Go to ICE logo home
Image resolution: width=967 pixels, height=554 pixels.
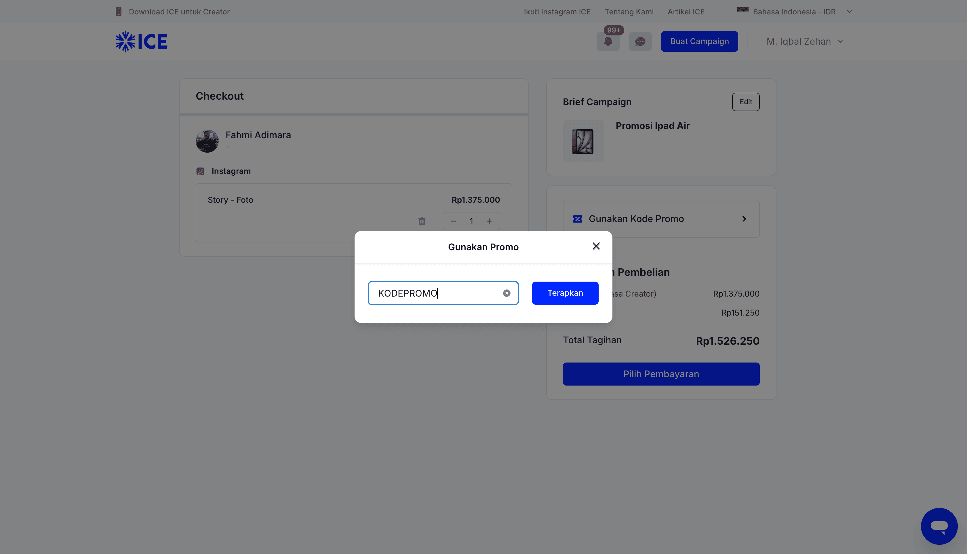pyautogui.click(x=142, y=41)
